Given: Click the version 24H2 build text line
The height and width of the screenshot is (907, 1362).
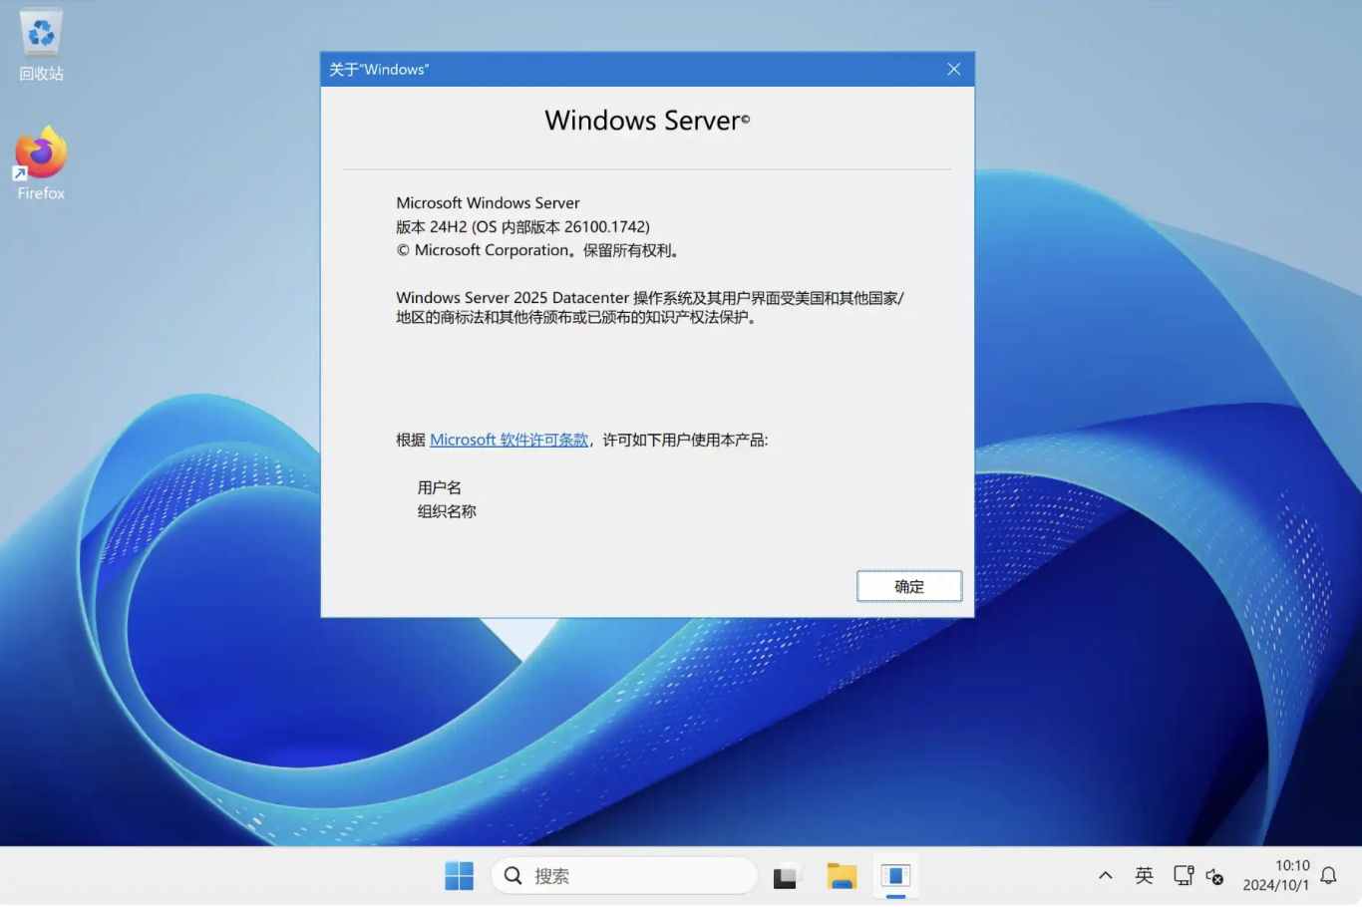Looking at the screenshot, I should [x=522, y=227].
